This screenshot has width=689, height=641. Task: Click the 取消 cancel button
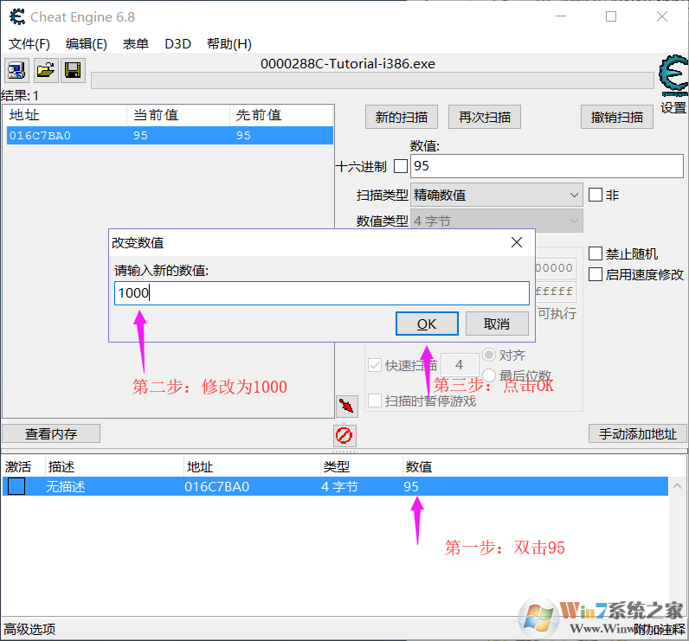(497, 324)
